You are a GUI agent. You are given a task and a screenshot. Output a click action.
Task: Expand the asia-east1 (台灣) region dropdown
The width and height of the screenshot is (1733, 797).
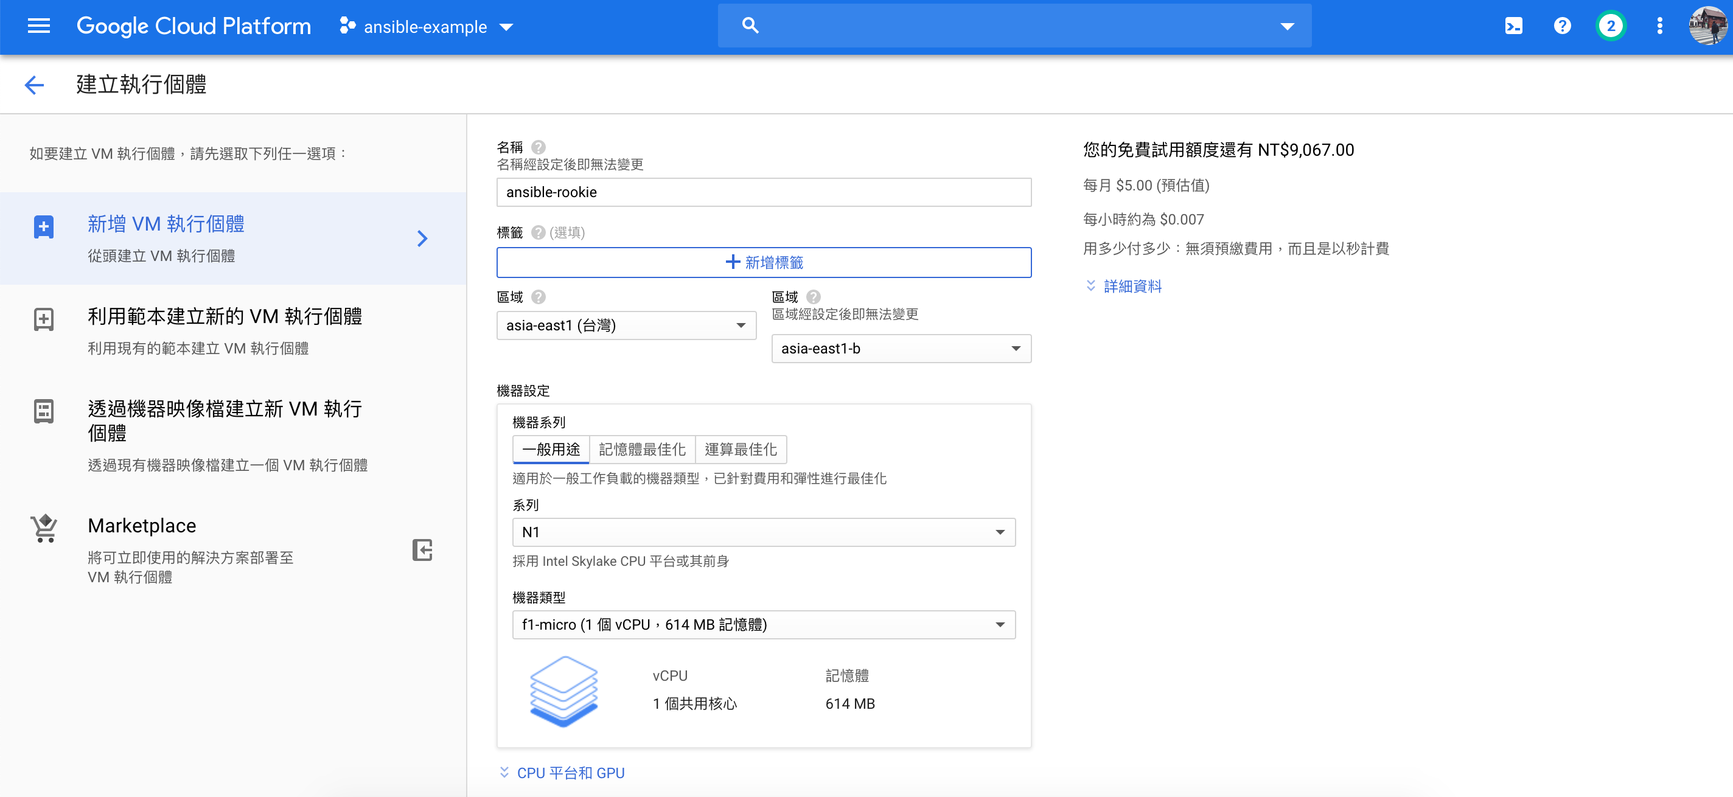[x=626, y=325]
